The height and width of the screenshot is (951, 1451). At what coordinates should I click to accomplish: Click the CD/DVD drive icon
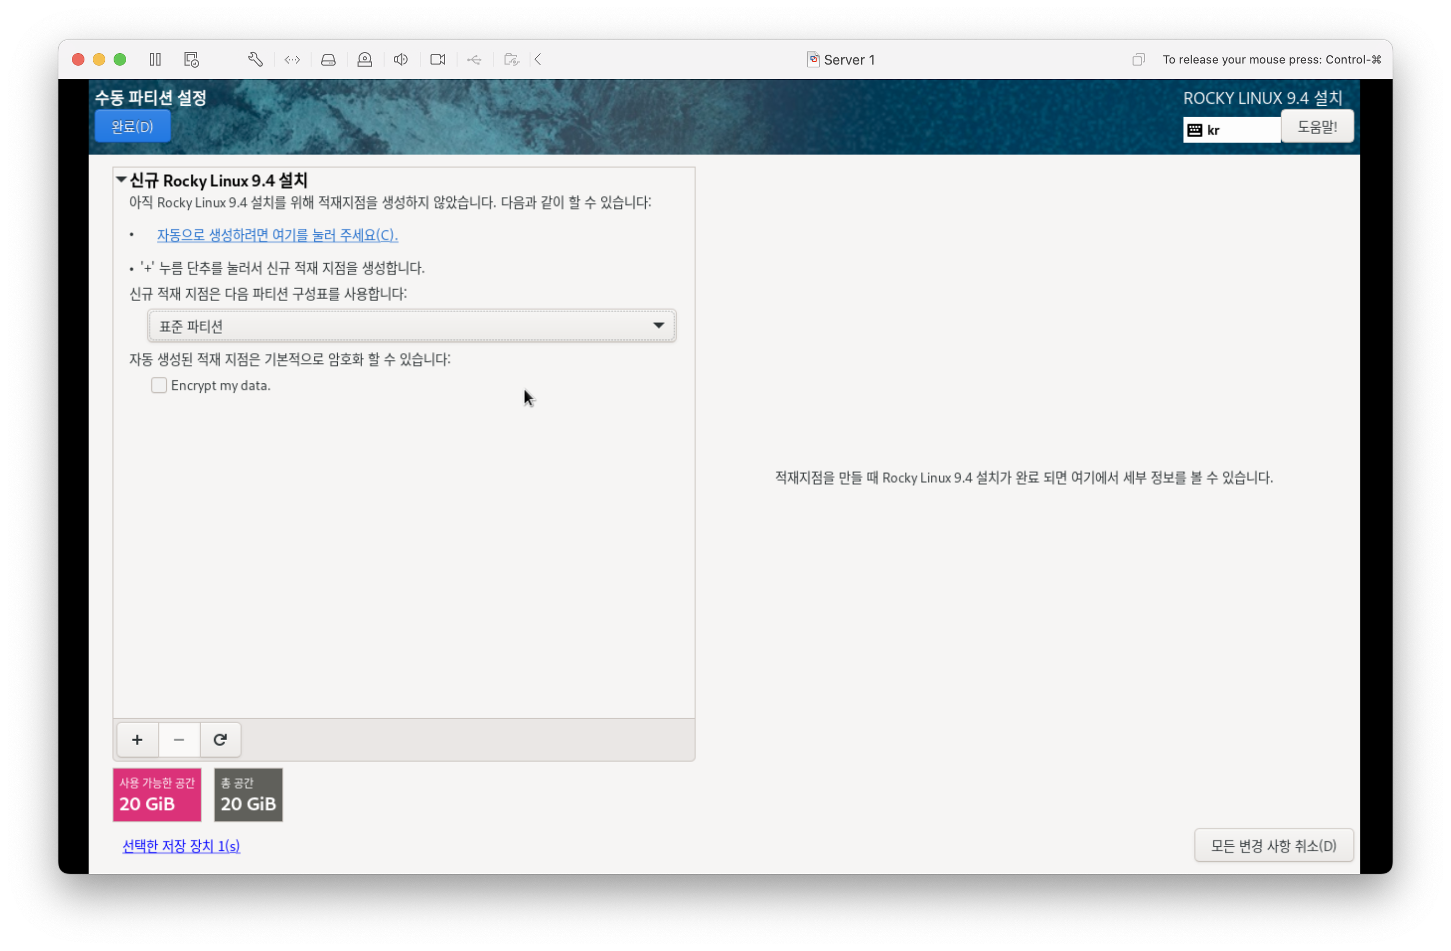(365, 59)
